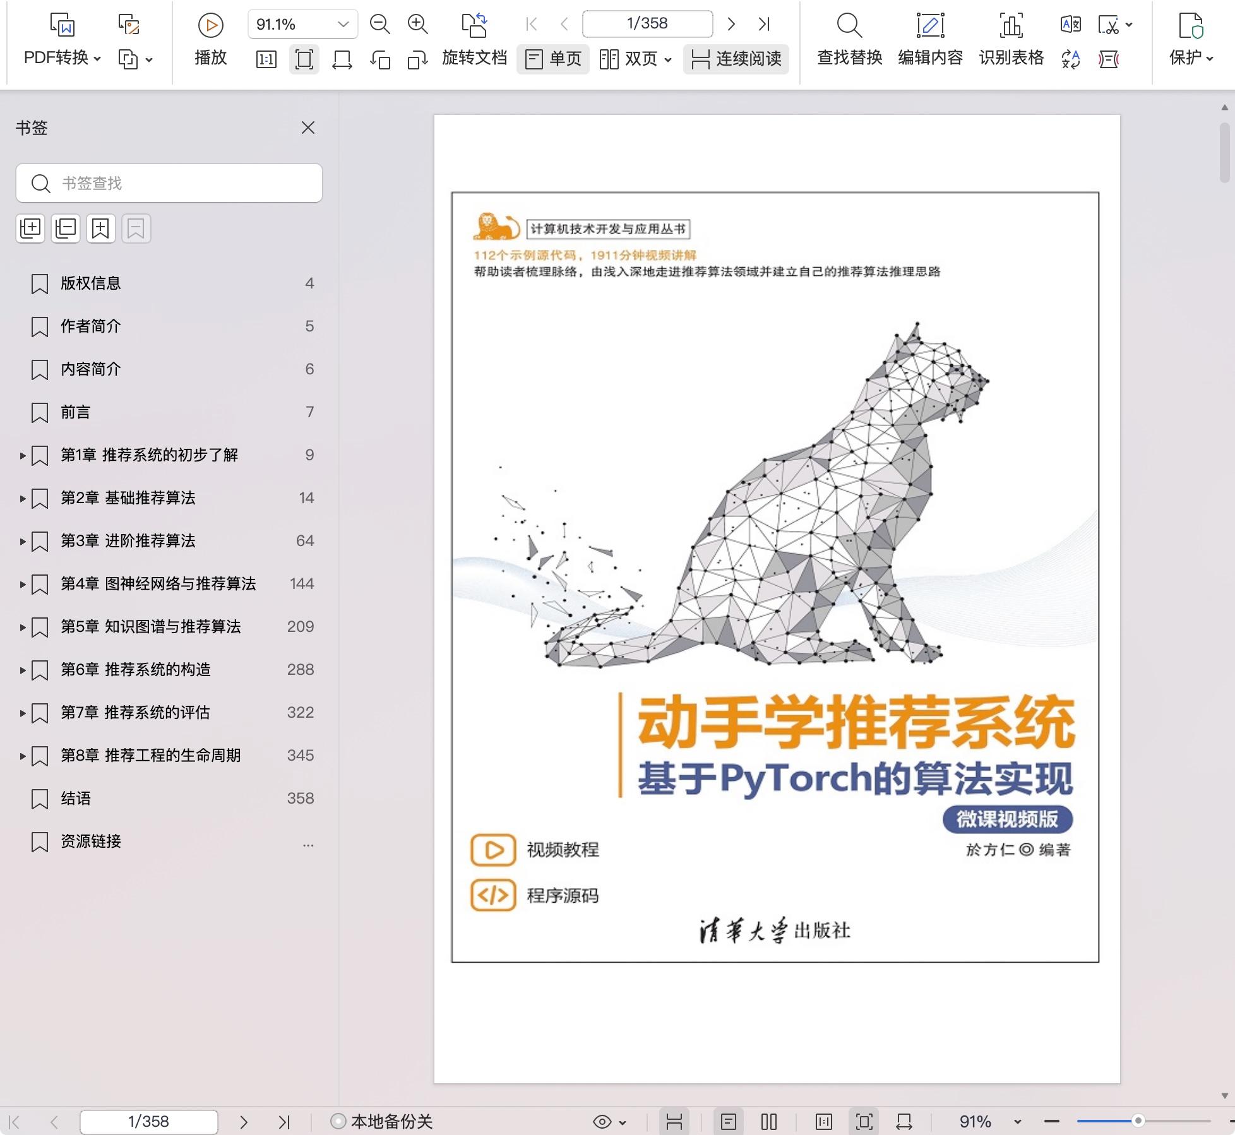Screen dimensions: 1235x1135
Task: Click the 旋转文档 rotate document button
Action: 474,40
